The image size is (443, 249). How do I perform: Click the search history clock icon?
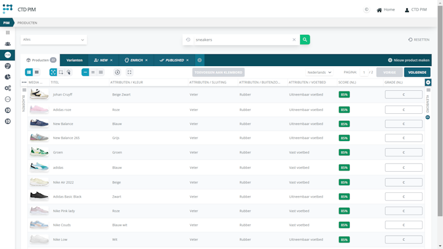point(188,40)
